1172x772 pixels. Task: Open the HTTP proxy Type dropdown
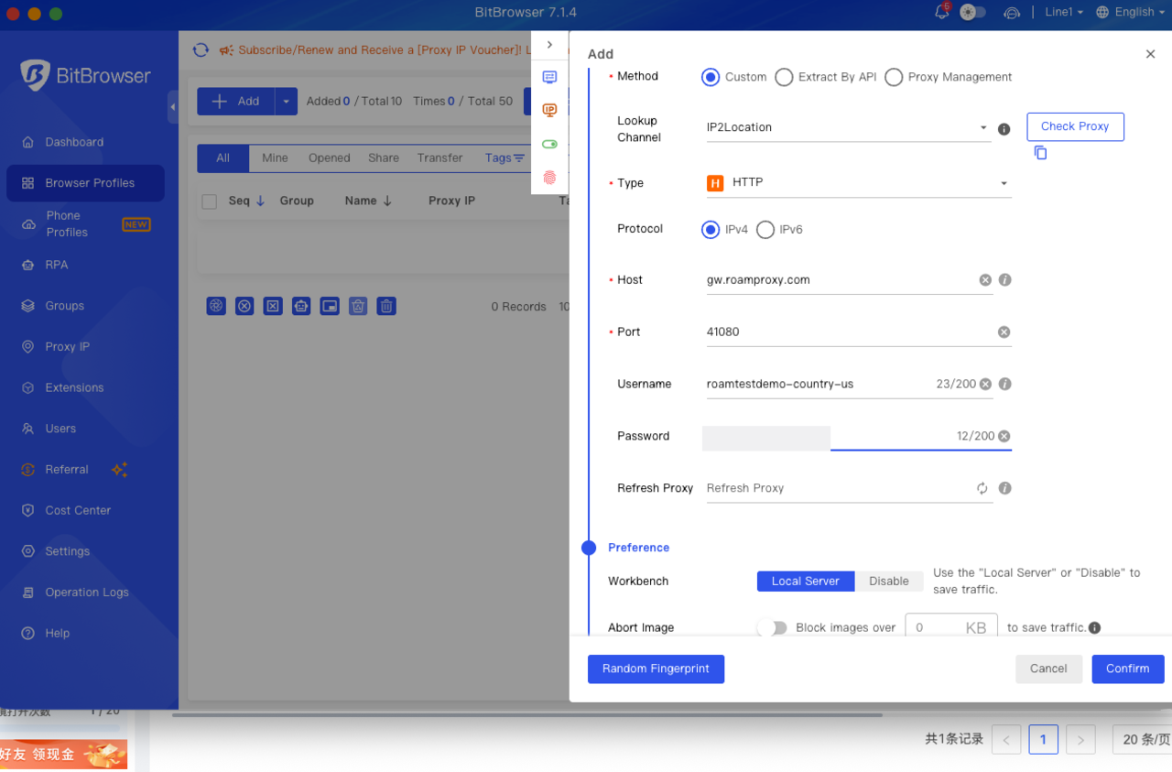(857, 183)
